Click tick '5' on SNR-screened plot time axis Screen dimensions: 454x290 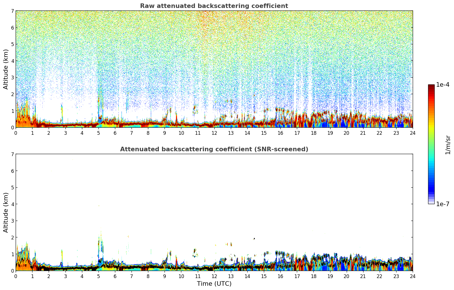pyautogui.click(x=98, y=276)
